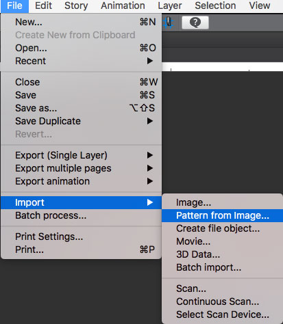Open the Animation menu

[123, 5]
